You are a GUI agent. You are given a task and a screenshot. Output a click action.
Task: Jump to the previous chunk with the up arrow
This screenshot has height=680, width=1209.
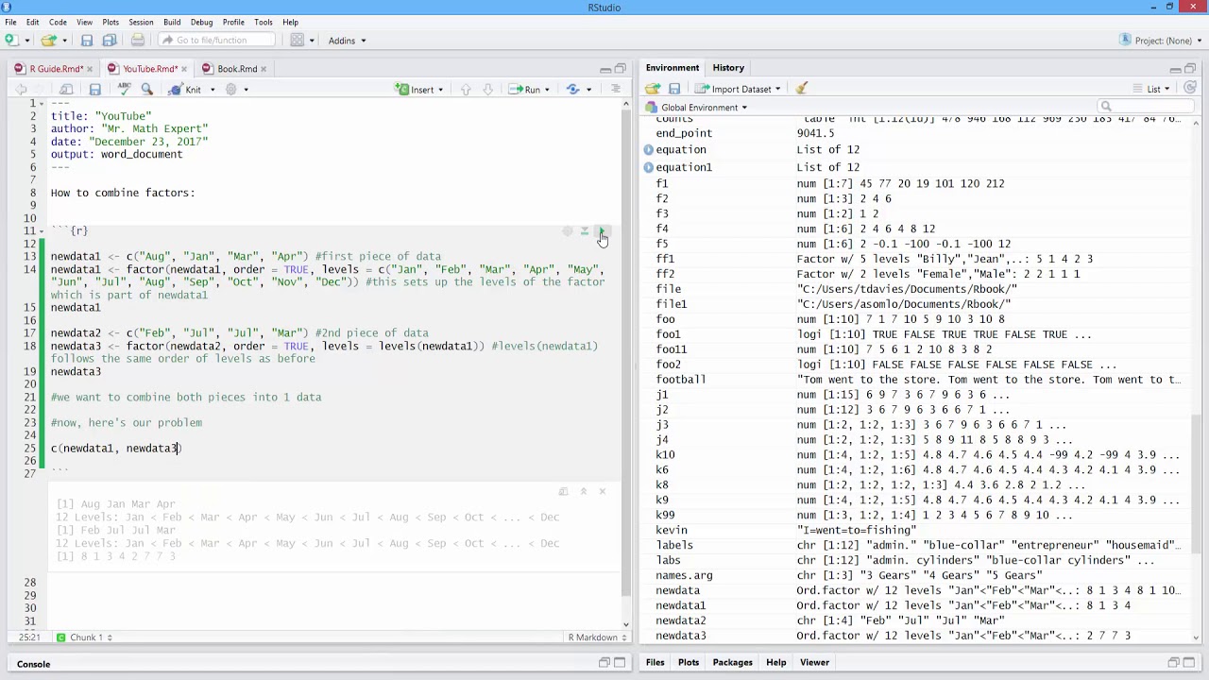tap(466, 90)
